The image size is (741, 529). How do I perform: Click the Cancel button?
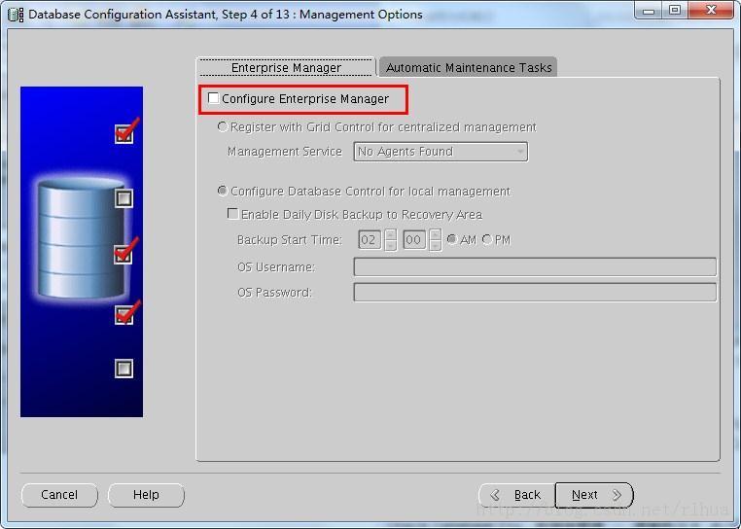tap(59, 495)
